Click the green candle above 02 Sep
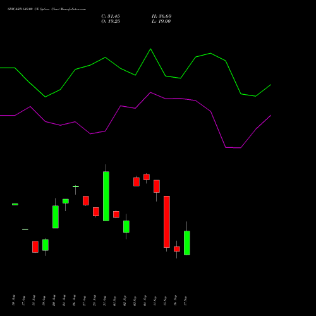This screenshot has height=316, width=316. tap(126, 226)
